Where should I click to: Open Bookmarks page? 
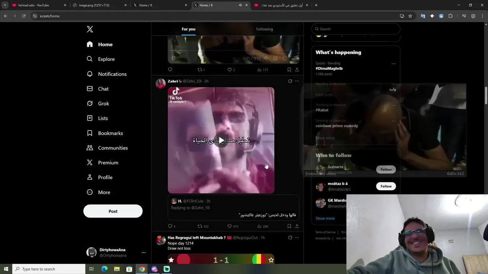[105, 133]
